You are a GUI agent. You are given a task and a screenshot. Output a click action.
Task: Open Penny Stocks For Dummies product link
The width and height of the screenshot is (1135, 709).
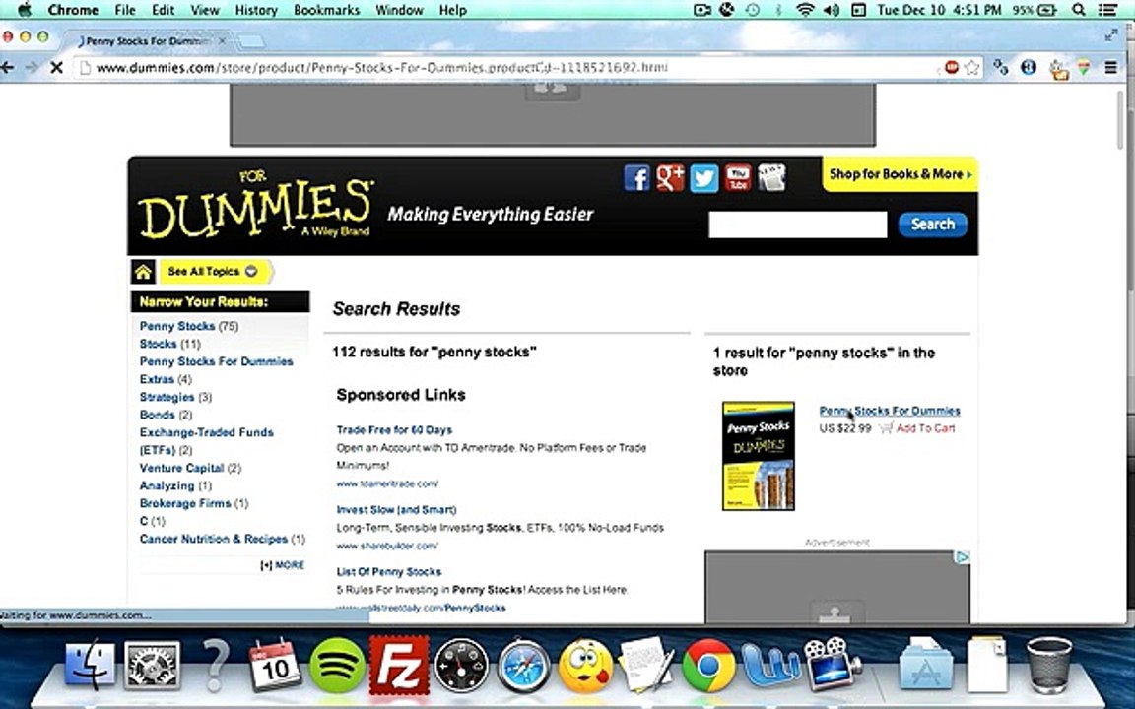click(890, 411)
